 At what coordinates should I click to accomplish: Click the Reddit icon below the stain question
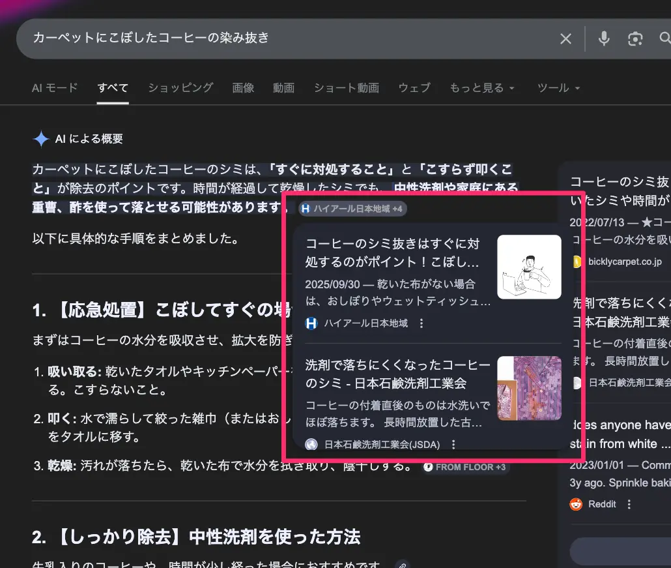(575, 503)
